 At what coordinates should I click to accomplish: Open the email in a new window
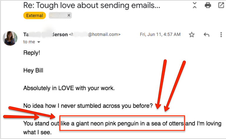click(x=221, y=5)
